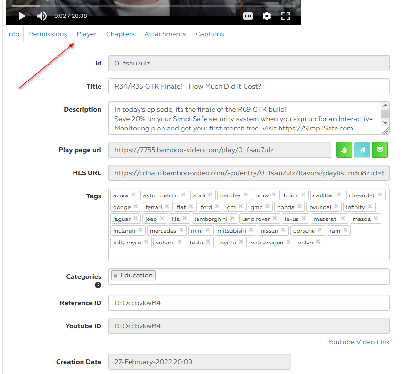Remove the infinity tag
Viewport: 403px width, 374px height.
[370, 206]
